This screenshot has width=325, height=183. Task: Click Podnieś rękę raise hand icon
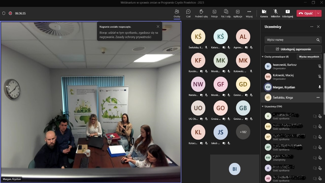coord(201,13)
